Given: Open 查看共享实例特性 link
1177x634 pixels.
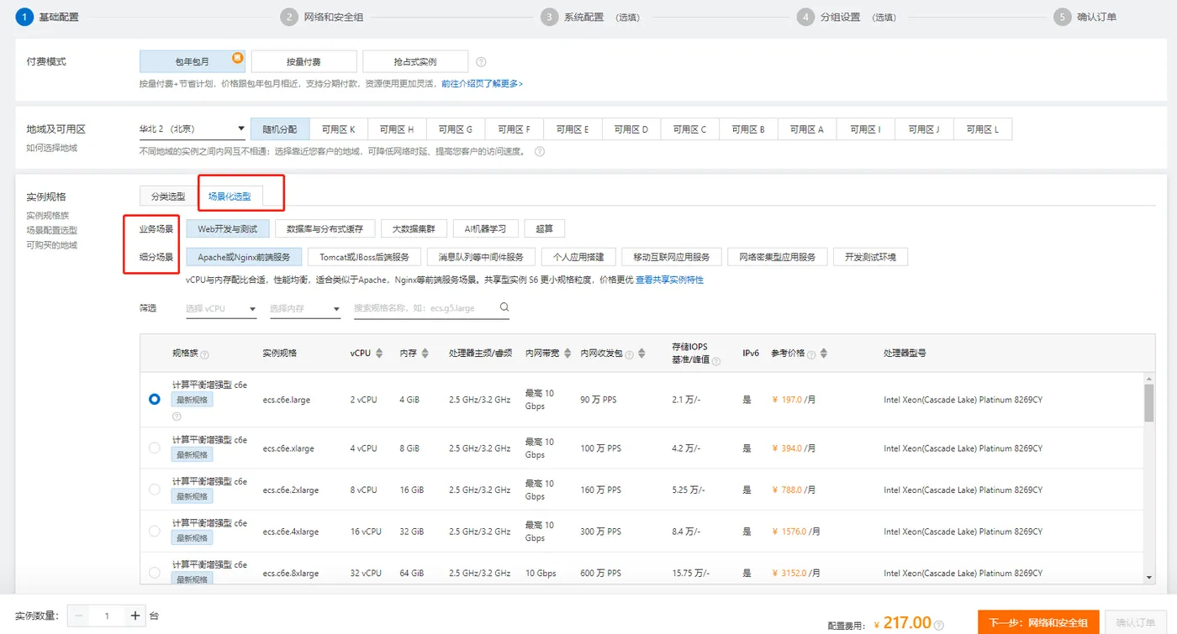Looking at the screenshot, I should 669,280.
